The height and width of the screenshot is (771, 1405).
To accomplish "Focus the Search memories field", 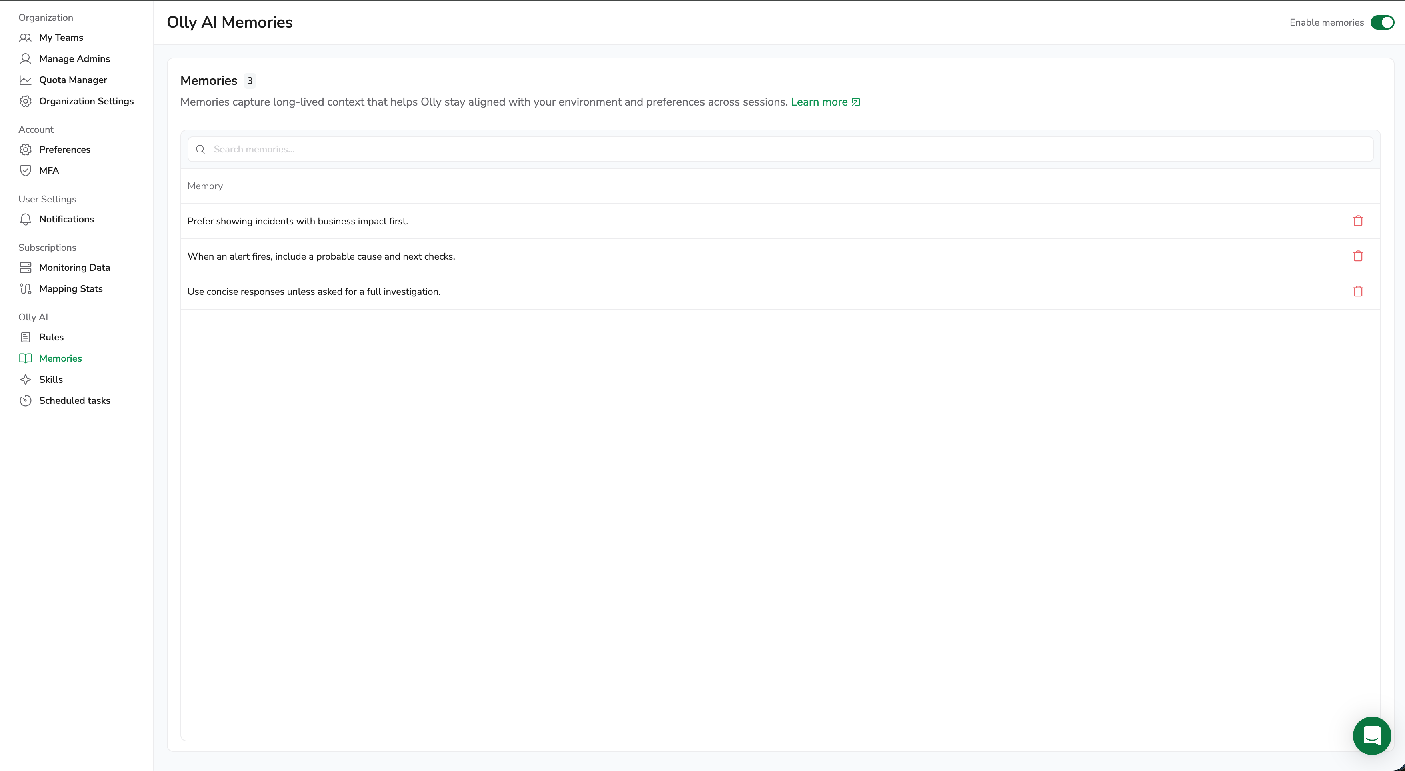I will [x=780, y=150].
